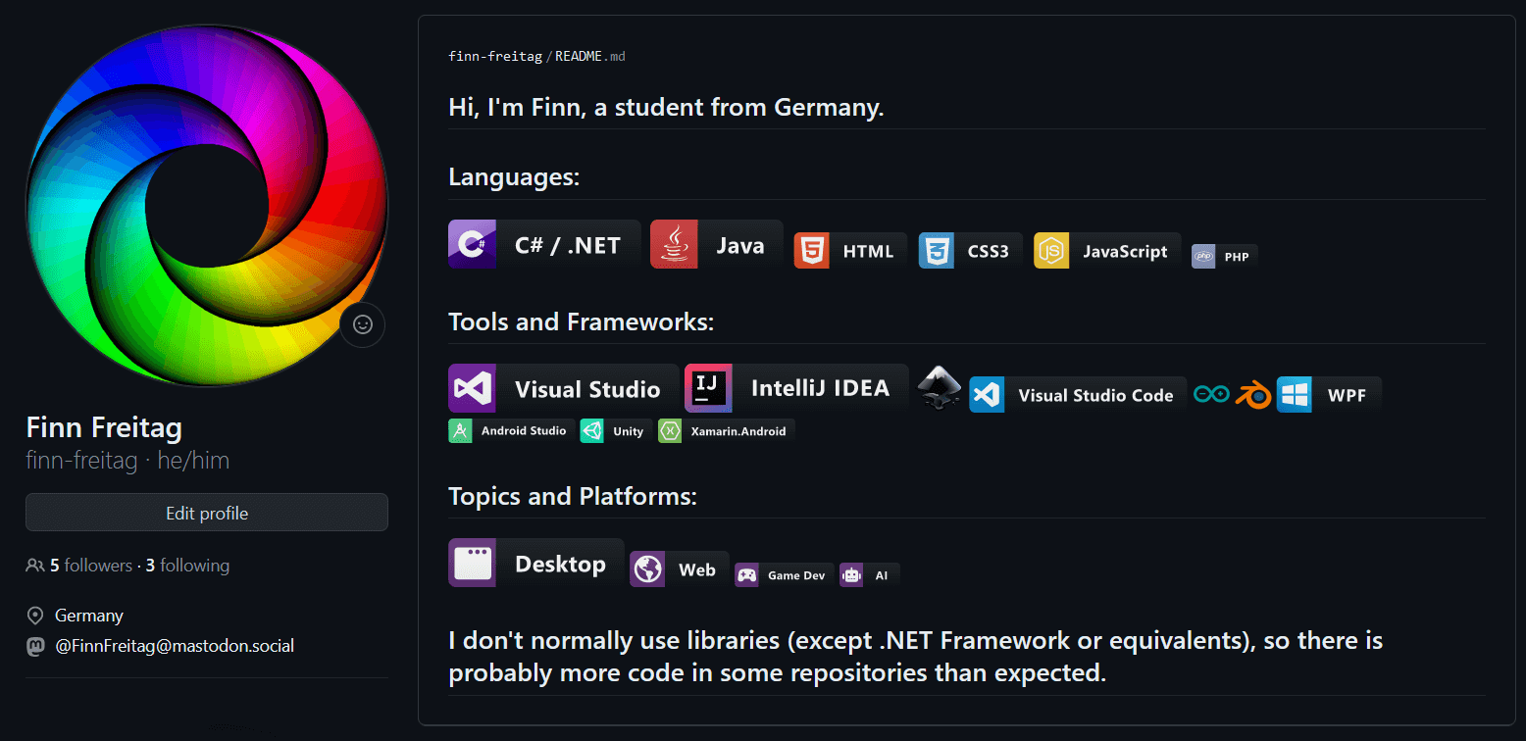Click the C# / .NET badge

click(544, 244)
